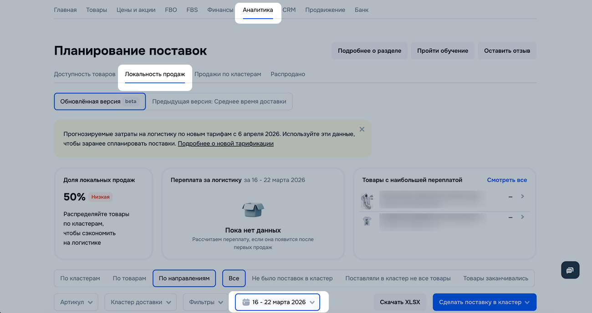Click the sneaker product thumbnail

(367, 201)
